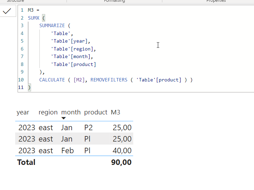Select the Total row label
This screenshot has height=190, width=254.
26,162
